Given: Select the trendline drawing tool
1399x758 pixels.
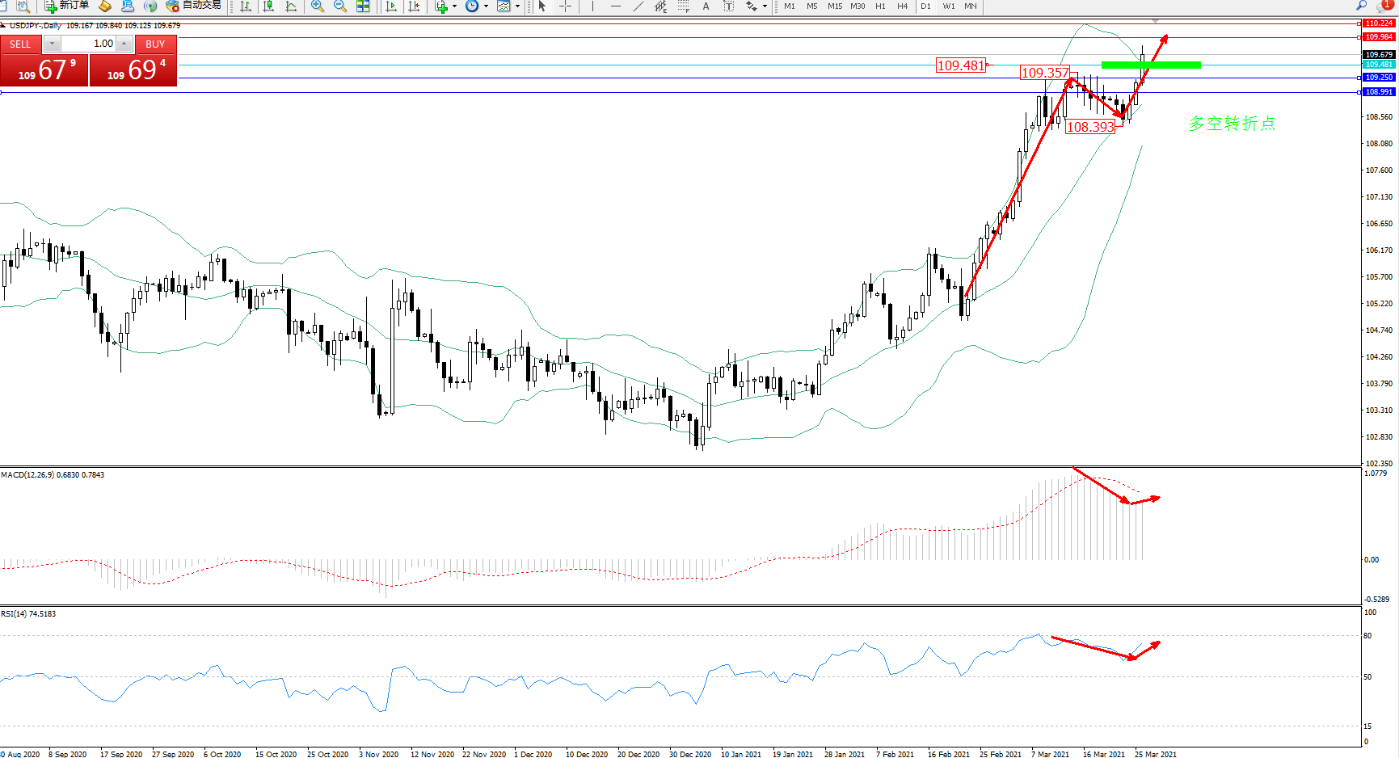Looking at the screenshot, I should click(x=638, y=6).
